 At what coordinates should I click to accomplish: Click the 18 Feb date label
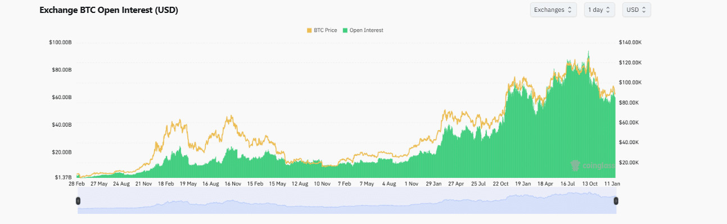166,183
